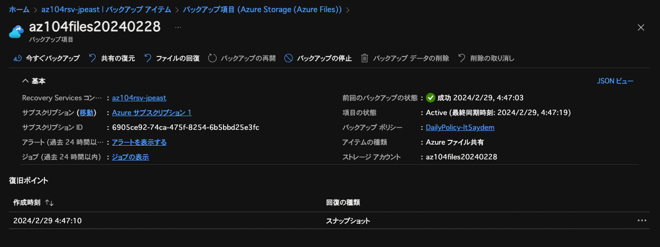660x247 pixels.
Task: Click the storage account value az104files20240228
Action: point(461,157)
